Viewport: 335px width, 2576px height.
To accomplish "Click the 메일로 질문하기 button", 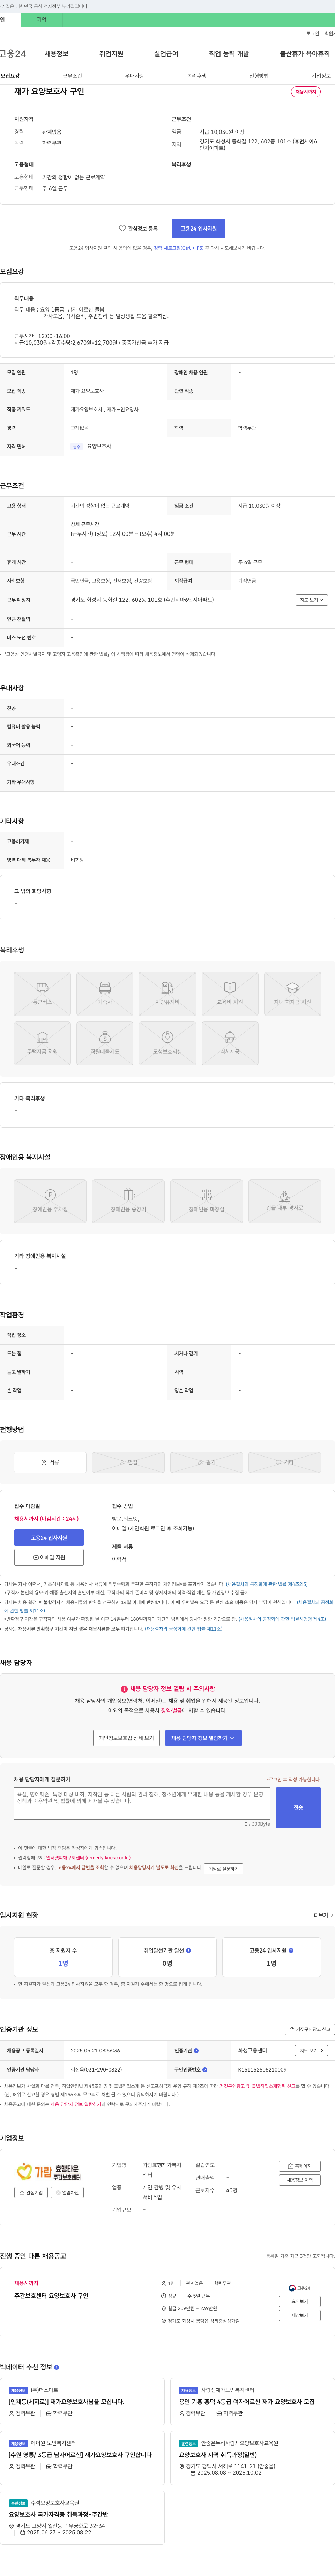I will coord(223,1868).
